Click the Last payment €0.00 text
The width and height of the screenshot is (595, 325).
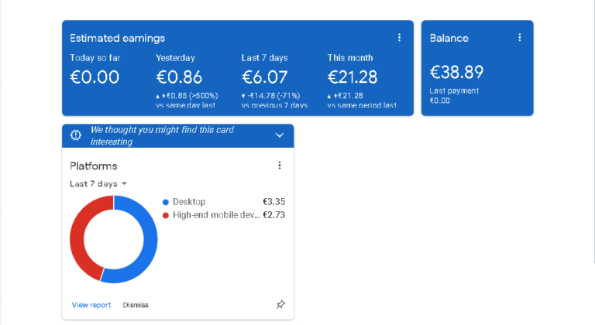(x=454, y=95)
